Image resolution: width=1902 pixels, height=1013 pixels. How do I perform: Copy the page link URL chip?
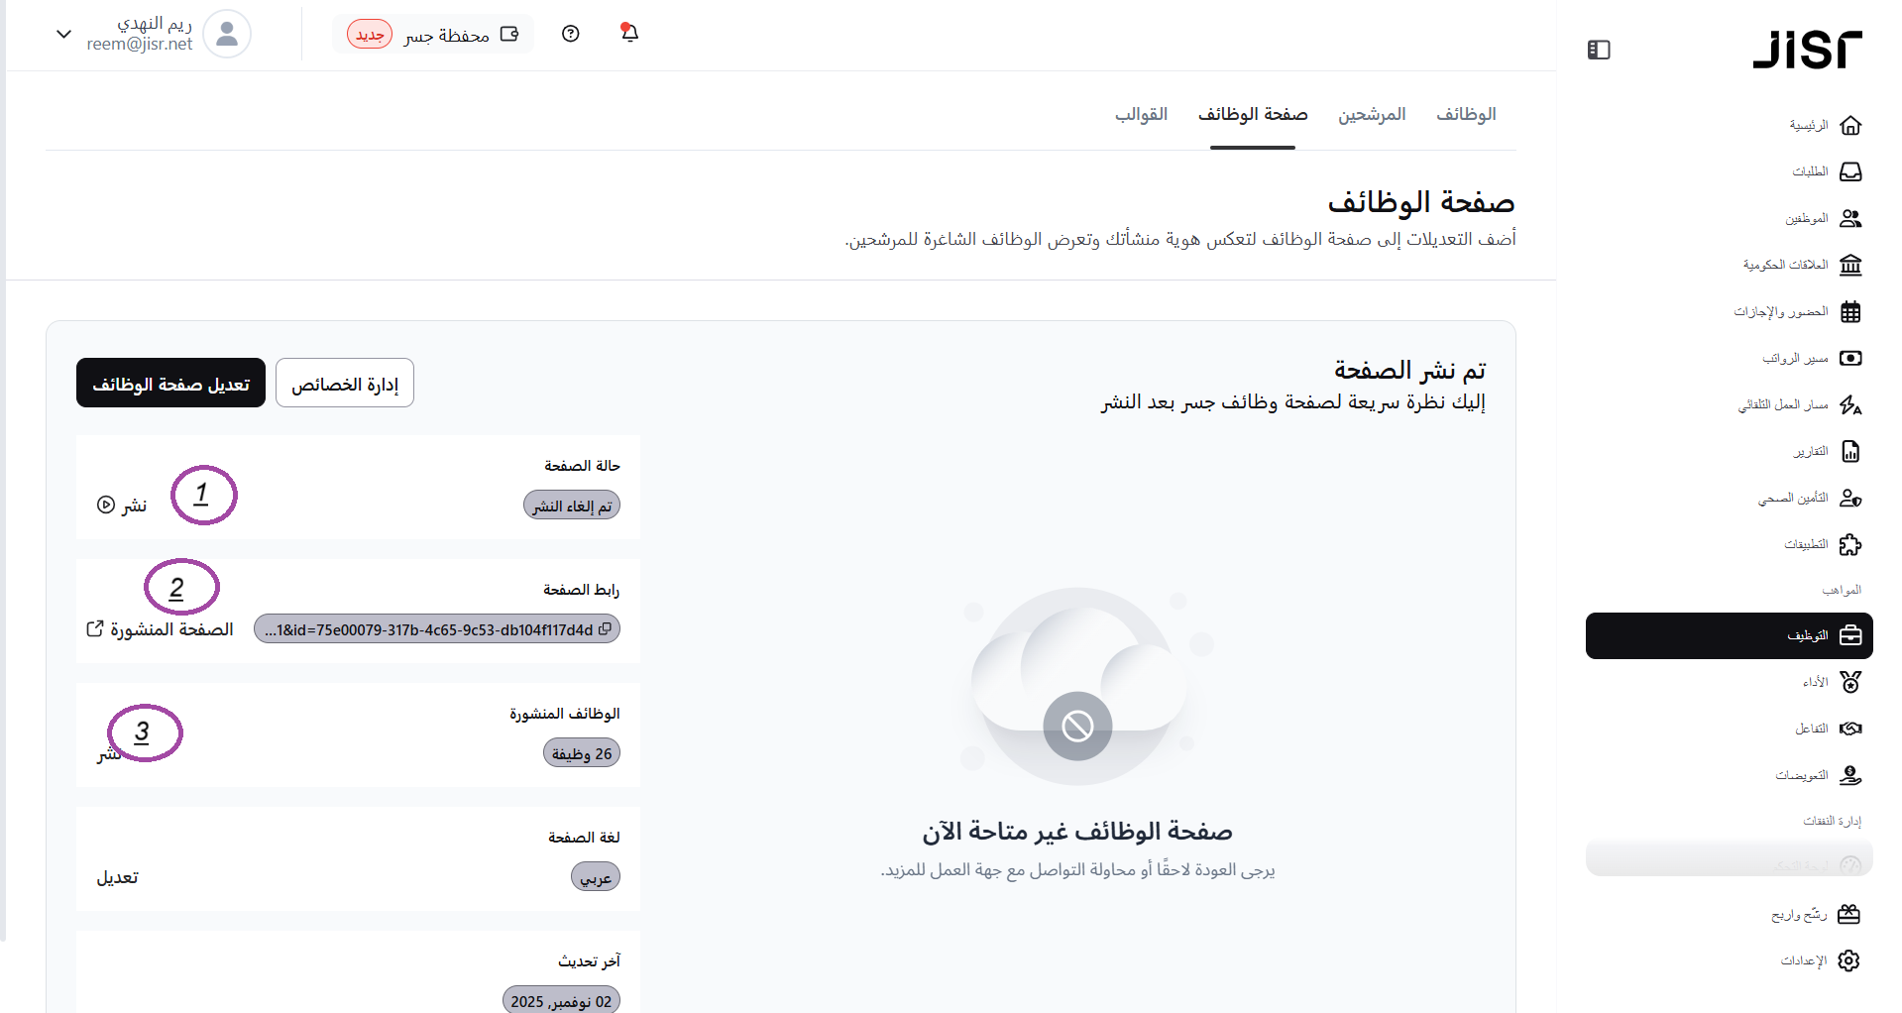[x=437, y=629]
